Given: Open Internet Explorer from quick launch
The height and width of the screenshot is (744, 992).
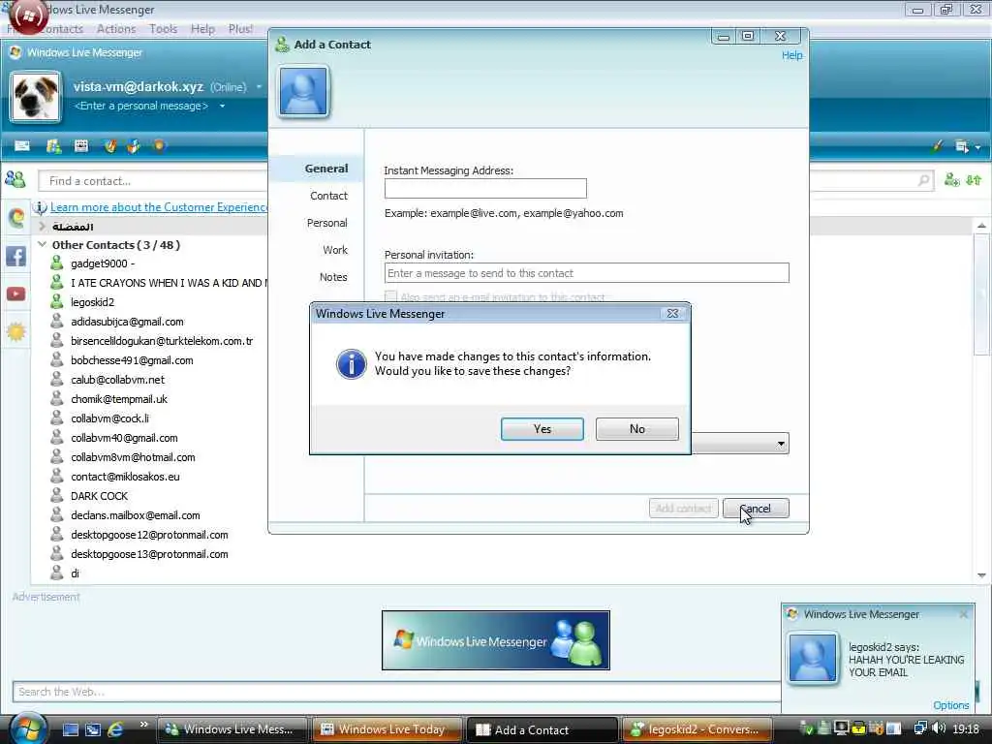Looking at the screenshot, I should 115,729.
